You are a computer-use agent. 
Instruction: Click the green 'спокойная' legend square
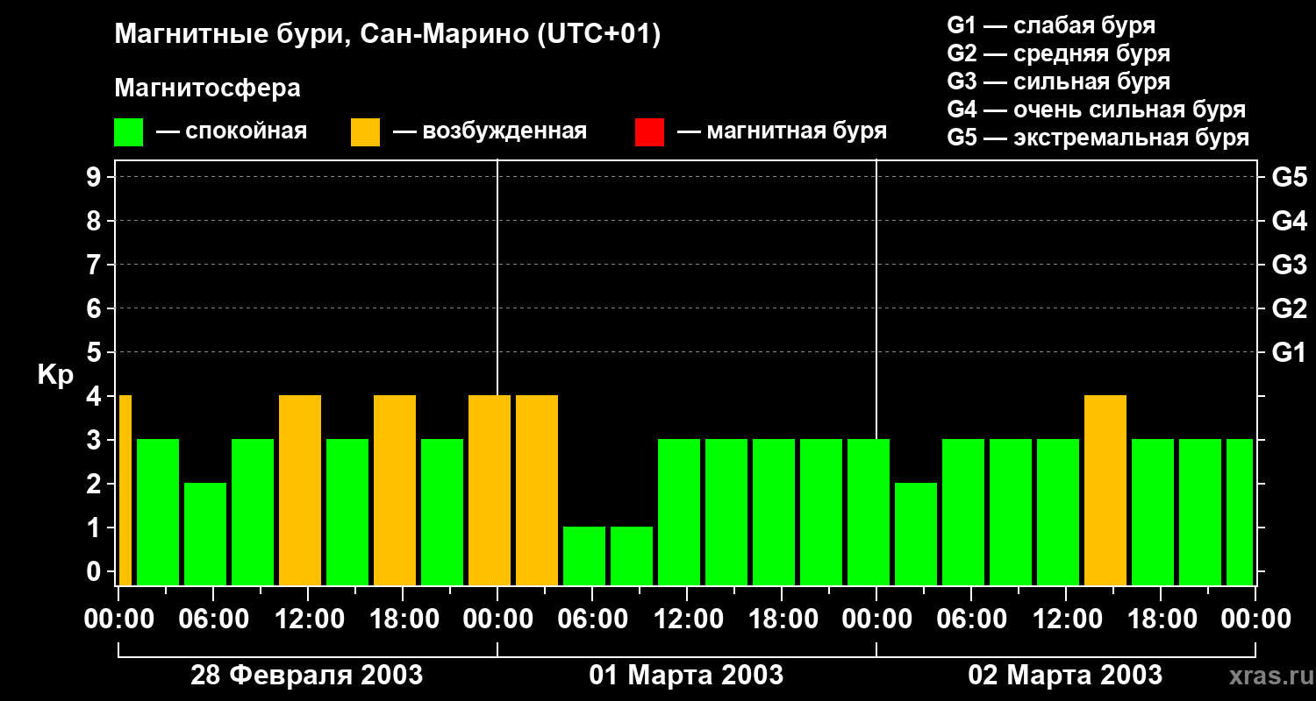129,132
